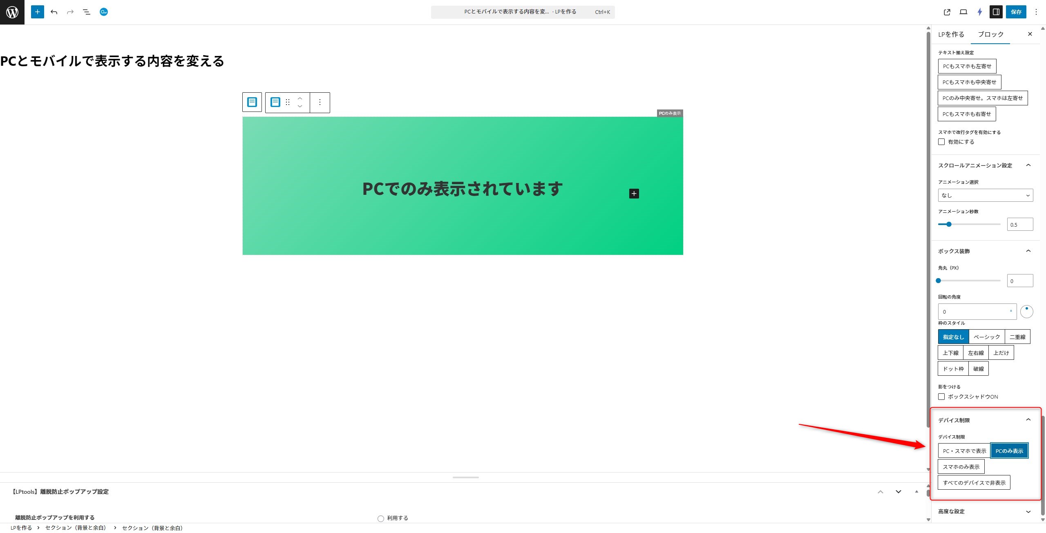
Task: Set text to PCもスマホも右寄せ
Action: tap(967, 114)
